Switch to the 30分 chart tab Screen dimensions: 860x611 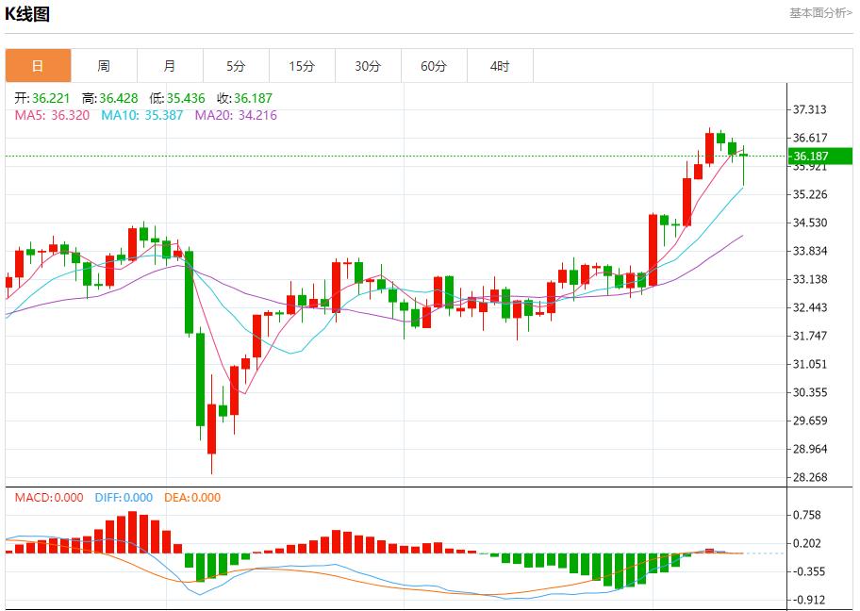pos(368,66)
